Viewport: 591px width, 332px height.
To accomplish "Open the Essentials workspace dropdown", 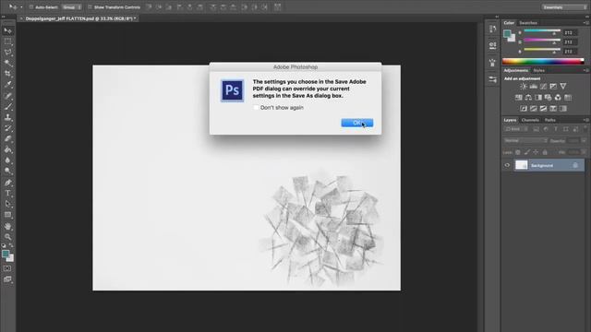I will pyautogui.click(x=564, y=7).
